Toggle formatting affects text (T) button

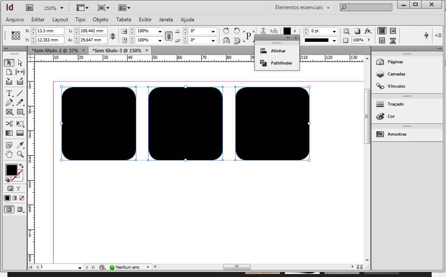[18, 188]
